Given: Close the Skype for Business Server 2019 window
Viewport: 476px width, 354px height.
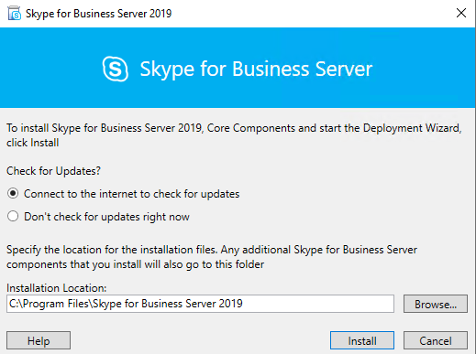Looking at the screenshot, I should [461, 13].
